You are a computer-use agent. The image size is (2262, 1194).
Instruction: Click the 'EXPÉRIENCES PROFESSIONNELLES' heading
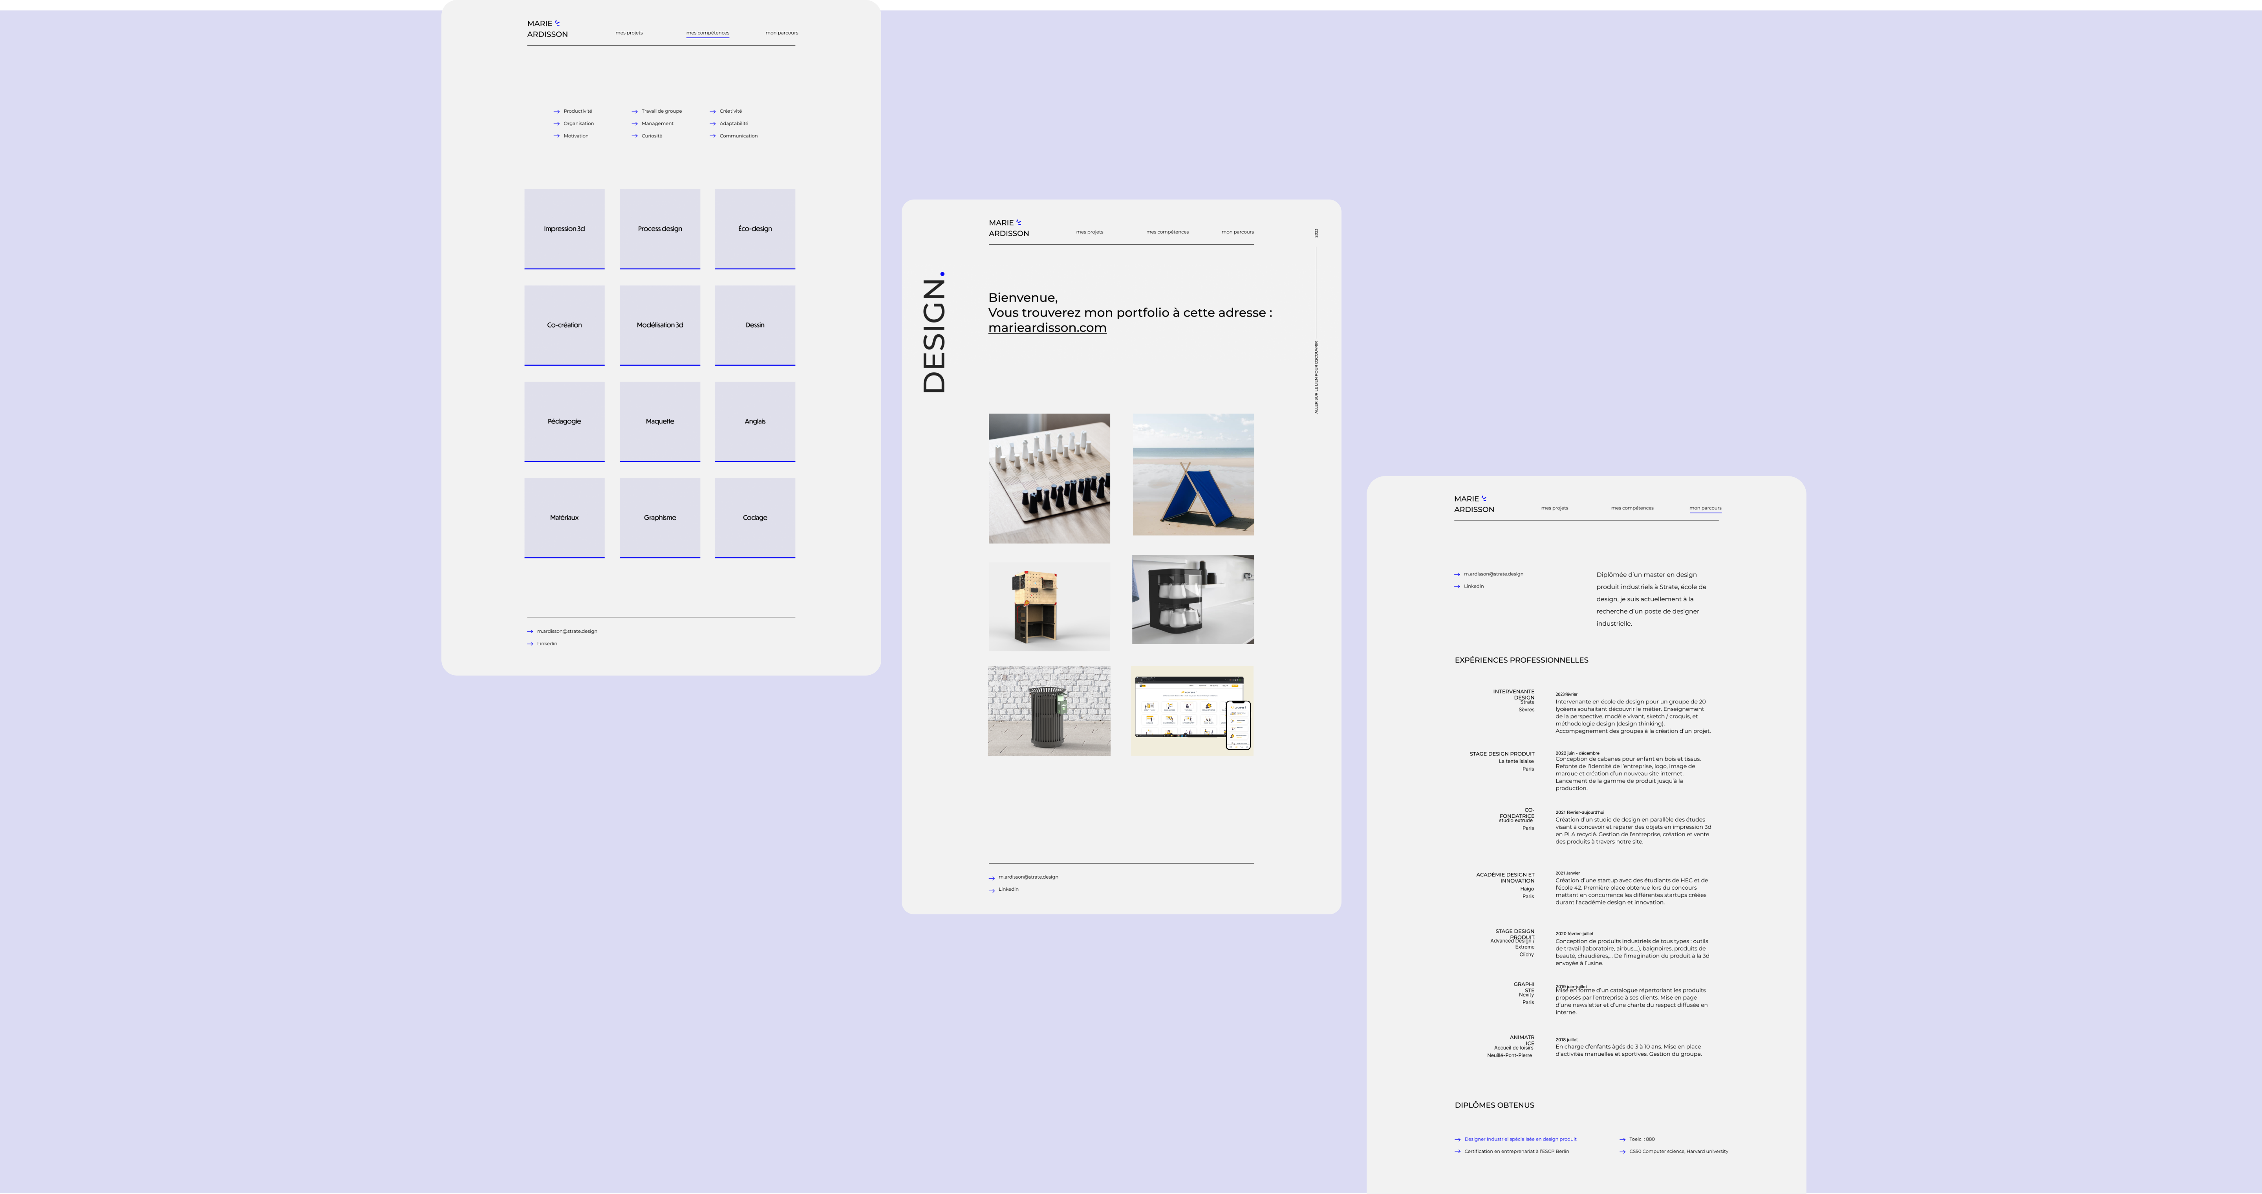coord(1522,660)
